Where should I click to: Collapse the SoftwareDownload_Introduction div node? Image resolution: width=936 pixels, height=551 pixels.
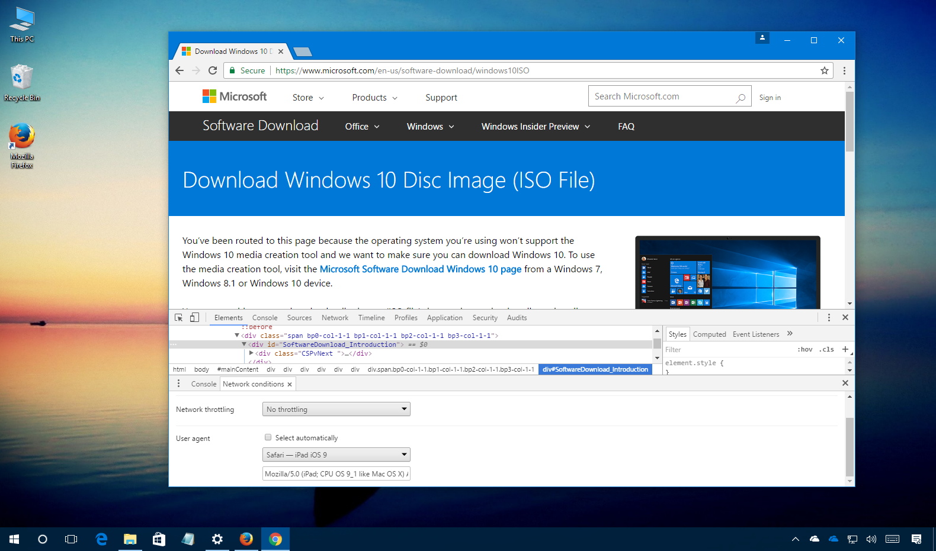(243, 344)
